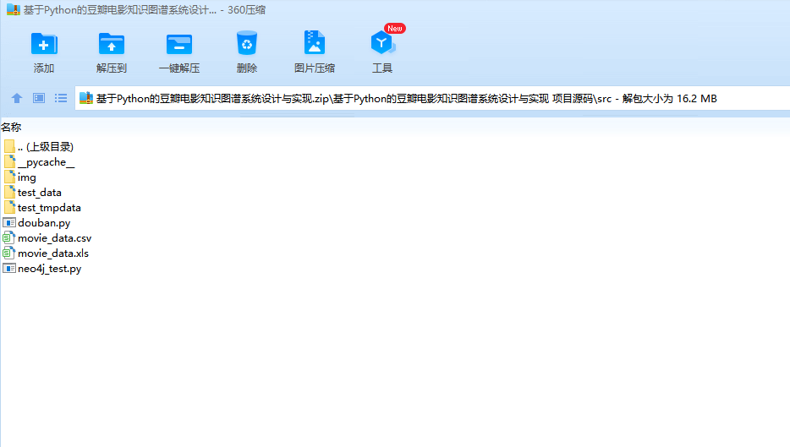Select the "neo4j_test.py" file name
Image resolution: width=790 pixels, height=447 pixels.
pos(49,269)
